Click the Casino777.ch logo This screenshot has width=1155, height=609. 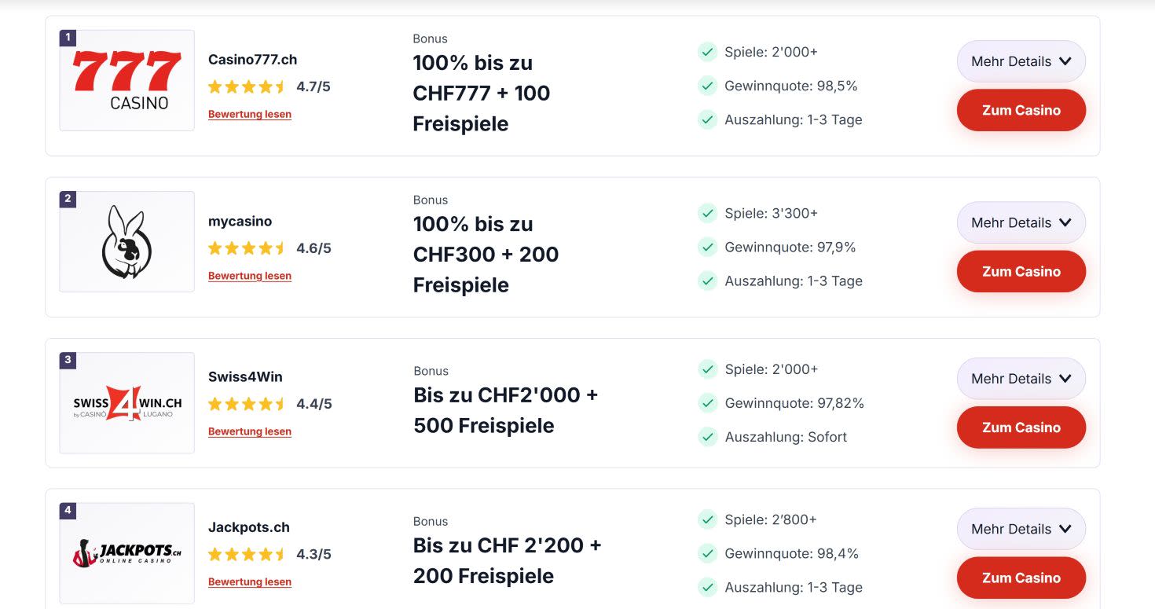126,79
